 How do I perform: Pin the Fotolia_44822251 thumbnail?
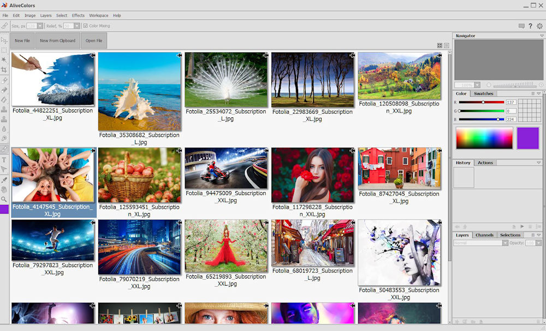click(x=92, y=55)
